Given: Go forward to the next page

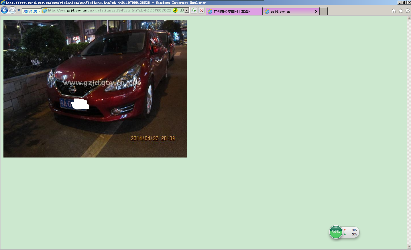Looking at the screenshot, I should click(x=12, y=10).
